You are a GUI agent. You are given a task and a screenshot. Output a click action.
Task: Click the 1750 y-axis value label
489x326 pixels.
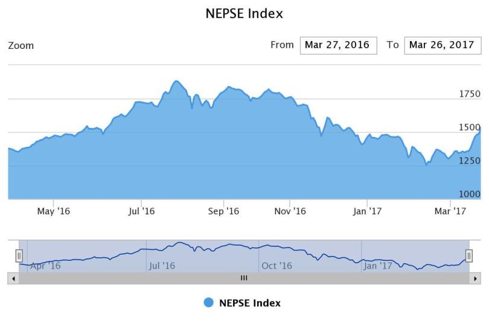[x=469, y=94]
